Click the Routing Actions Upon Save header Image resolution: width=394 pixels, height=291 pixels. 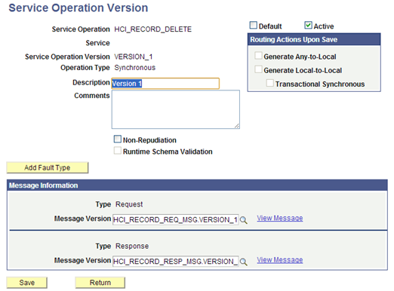314,39
